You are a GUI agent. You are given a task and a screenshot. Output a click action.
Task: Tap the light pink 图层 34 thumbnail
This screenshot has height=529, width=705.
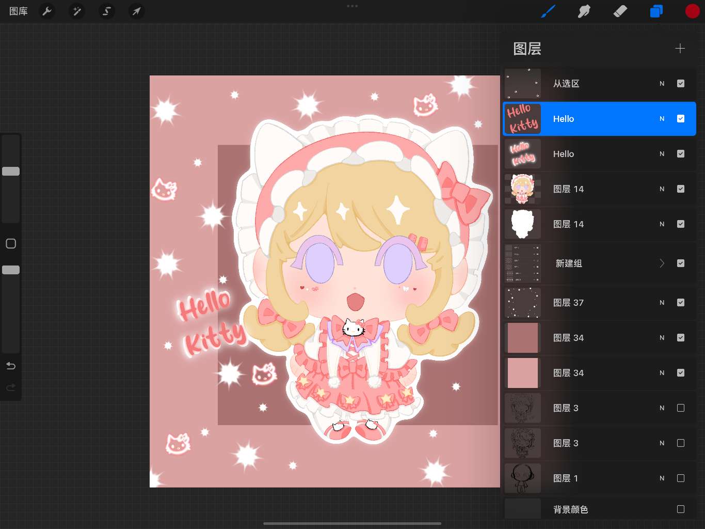tap(523, 372)
